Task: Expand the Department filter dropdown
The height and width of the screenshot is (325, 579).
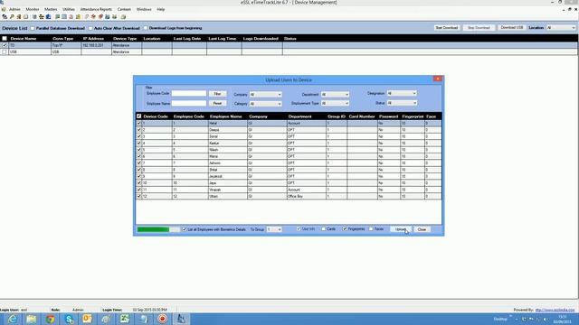Action: tap(335, 95)
